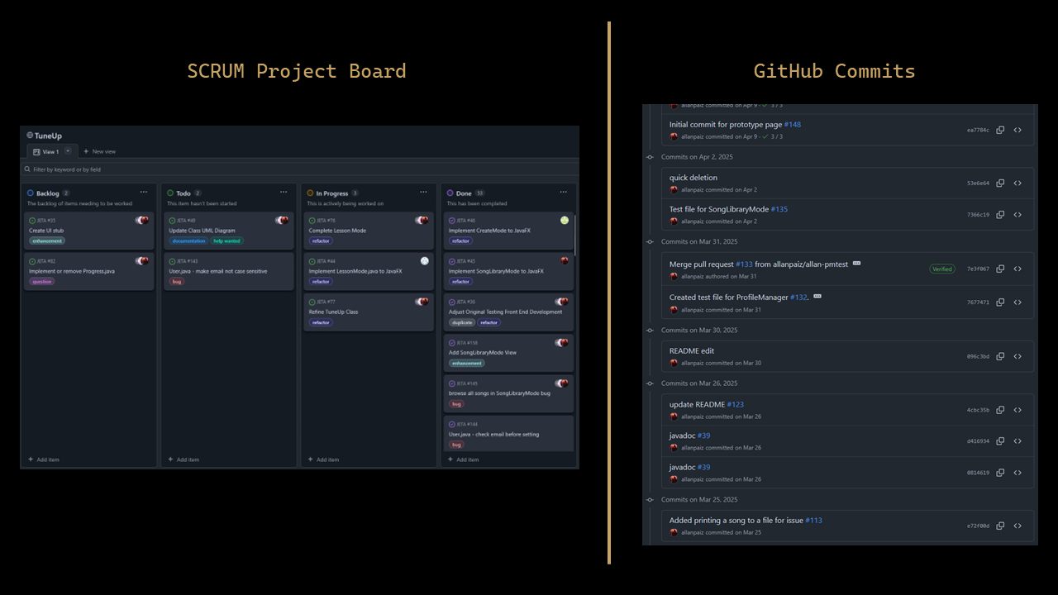Copy SHA for commit ea7784c

tap(1000, 130)
